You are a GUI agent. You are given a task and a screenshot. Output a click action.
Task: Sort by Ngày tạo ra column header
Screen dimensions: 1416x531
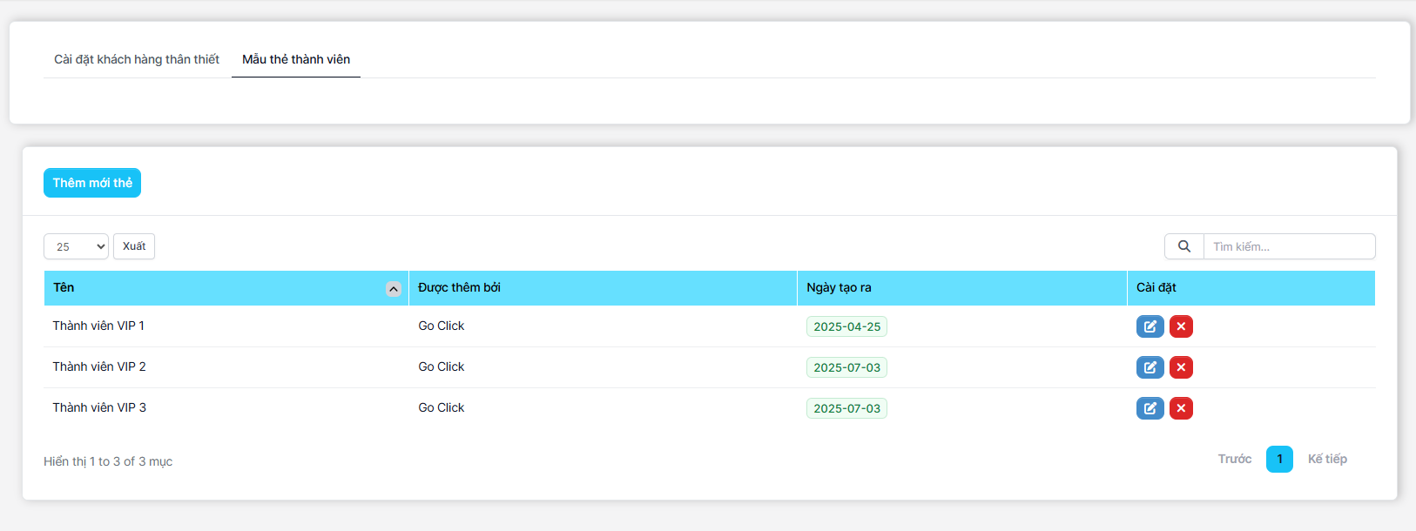point(839,288)
